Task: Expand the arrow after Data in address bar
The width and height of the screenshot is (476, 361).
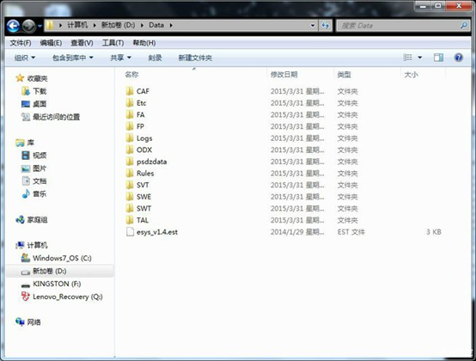Action: pyautogui.click(x=171, y=26)
